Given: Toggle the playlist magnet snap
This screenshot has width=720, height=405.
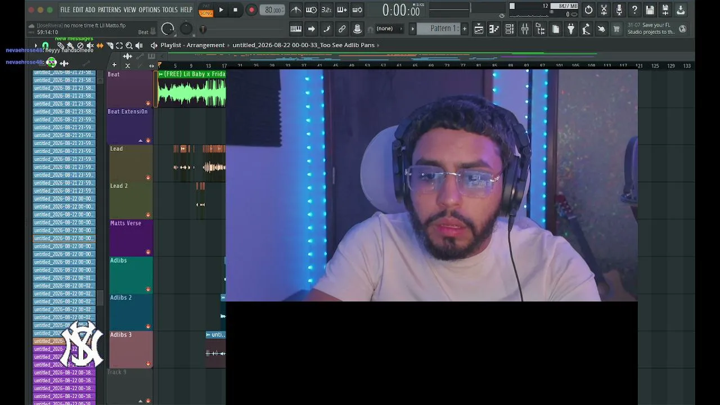Looking at the screenshot, I should pyautogui.click(x=46, y=46).
